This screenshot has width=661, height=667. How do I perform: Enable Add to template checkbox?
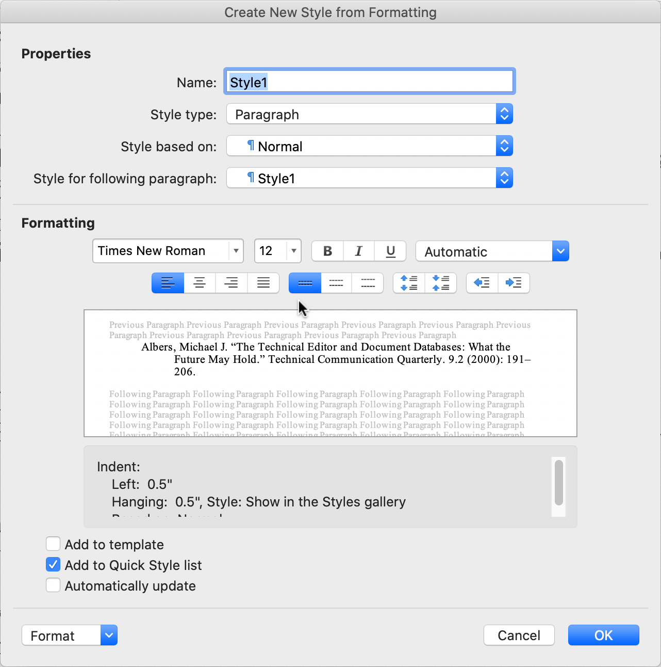(x=53, y=544)
